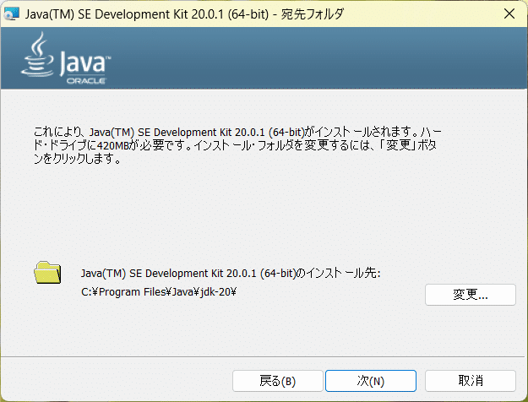Click the Java Oracle logo in banner
The height and width of the screenshot is (402, 528).
66,58
